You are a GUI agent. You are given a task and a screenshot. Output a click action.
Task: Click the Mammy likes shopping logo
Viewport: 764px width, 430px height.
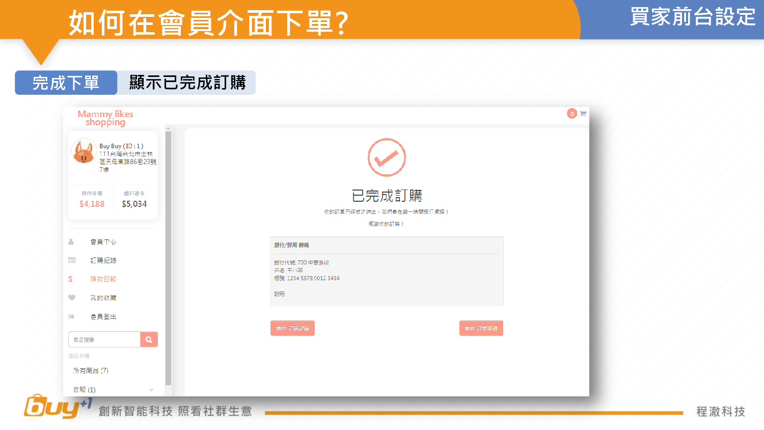click(x=105, y=118)
